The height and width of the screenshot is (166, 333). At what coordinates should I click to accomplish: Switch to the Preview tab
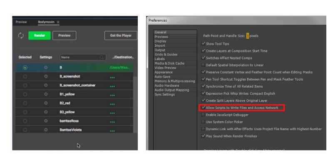(21, 22)
